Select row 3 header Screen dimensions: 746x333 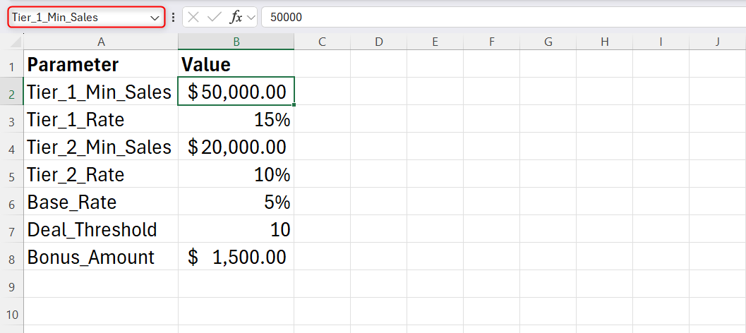(x=12, y=119)
